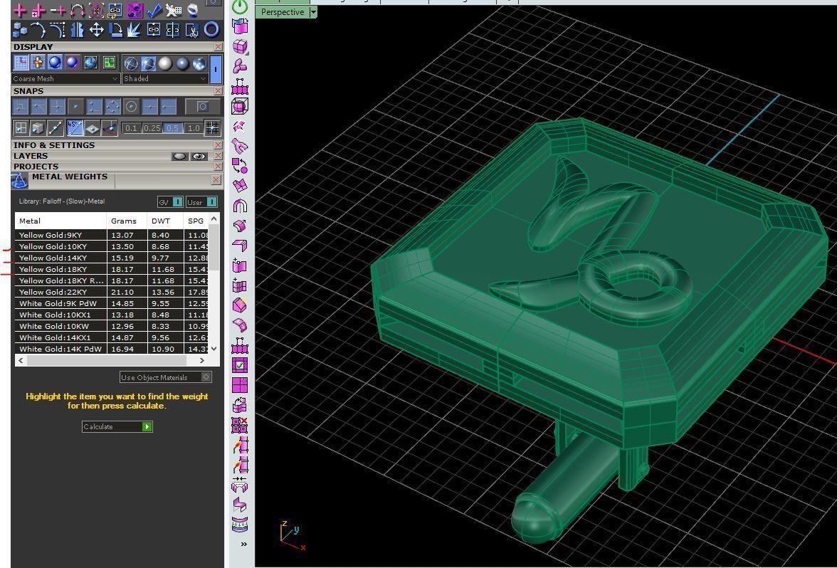Click the pink arch surface tool icon
This screenshot has height=568, width=837.
coord(241,206)
